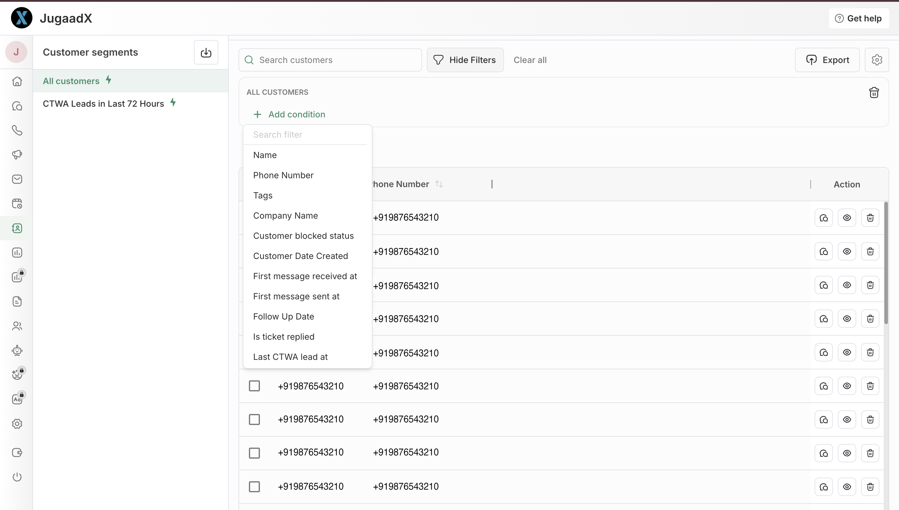Focus the Search filter field
The height and width of the screenshot is (510, 899).
coord(307,135)
